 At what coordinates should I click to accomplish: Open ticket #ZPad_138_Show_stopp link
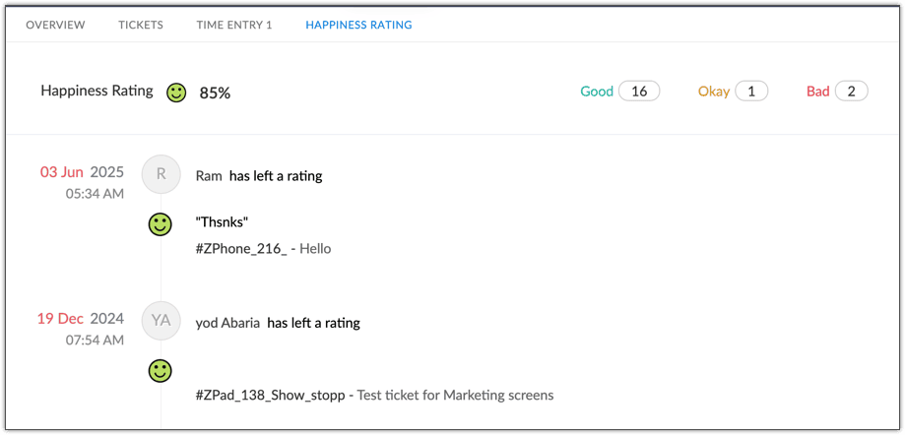pos(270,396)
